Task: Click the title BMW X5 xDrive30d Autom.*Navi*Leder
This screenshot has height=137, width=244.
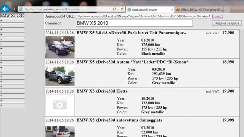Action: [x=132, y=62]
